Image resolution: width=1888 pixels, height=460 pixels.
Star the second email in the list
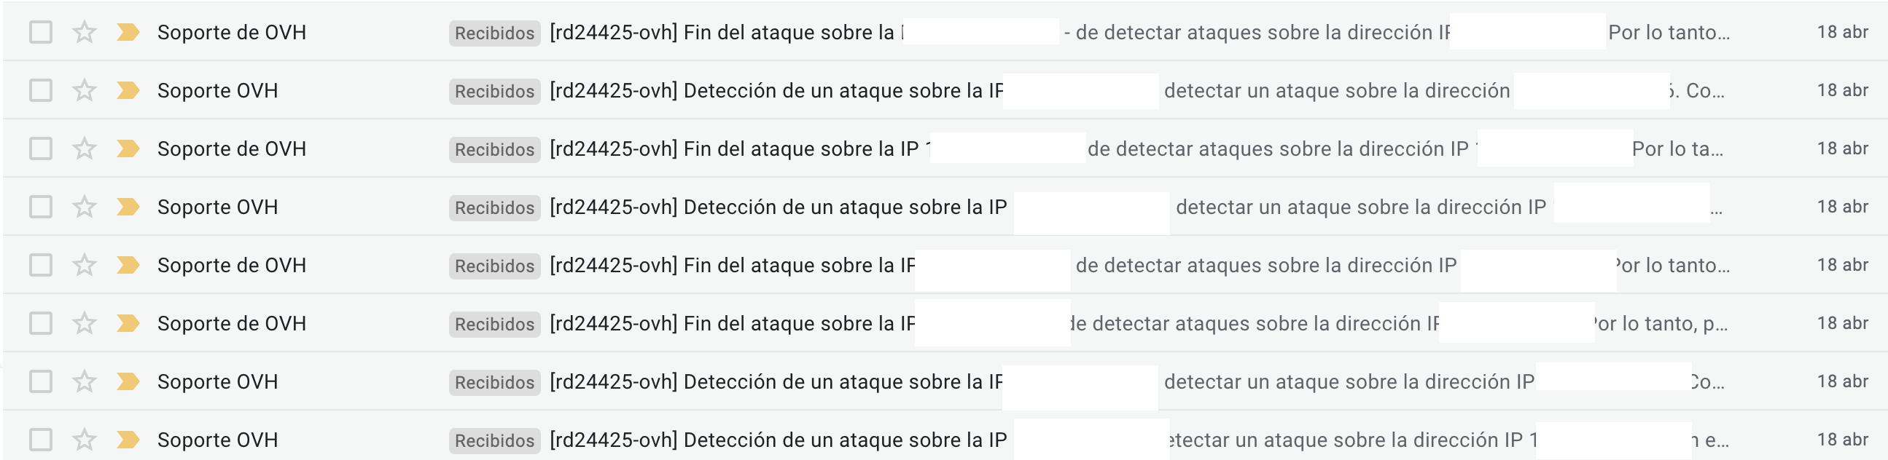coord(85,91)
